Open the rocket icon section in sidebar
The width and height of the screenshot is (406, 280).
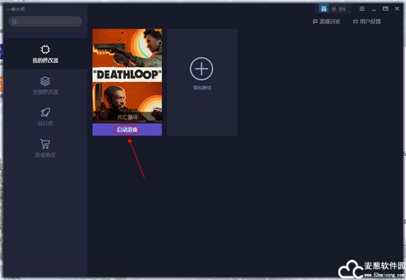[45, 116]
